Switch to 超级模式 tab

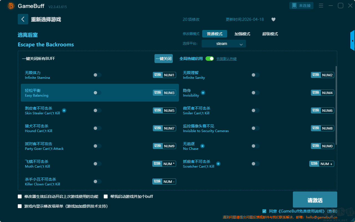[x=270, y=34]
